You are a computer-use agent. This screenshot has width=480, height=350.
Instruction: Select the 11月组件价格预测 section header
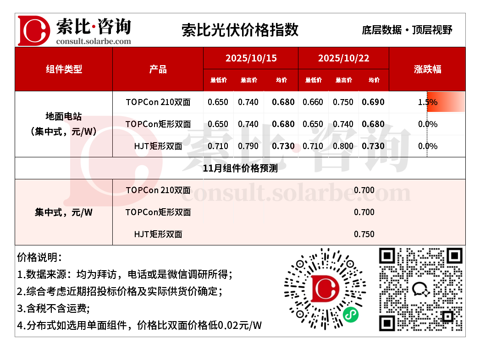240,168
